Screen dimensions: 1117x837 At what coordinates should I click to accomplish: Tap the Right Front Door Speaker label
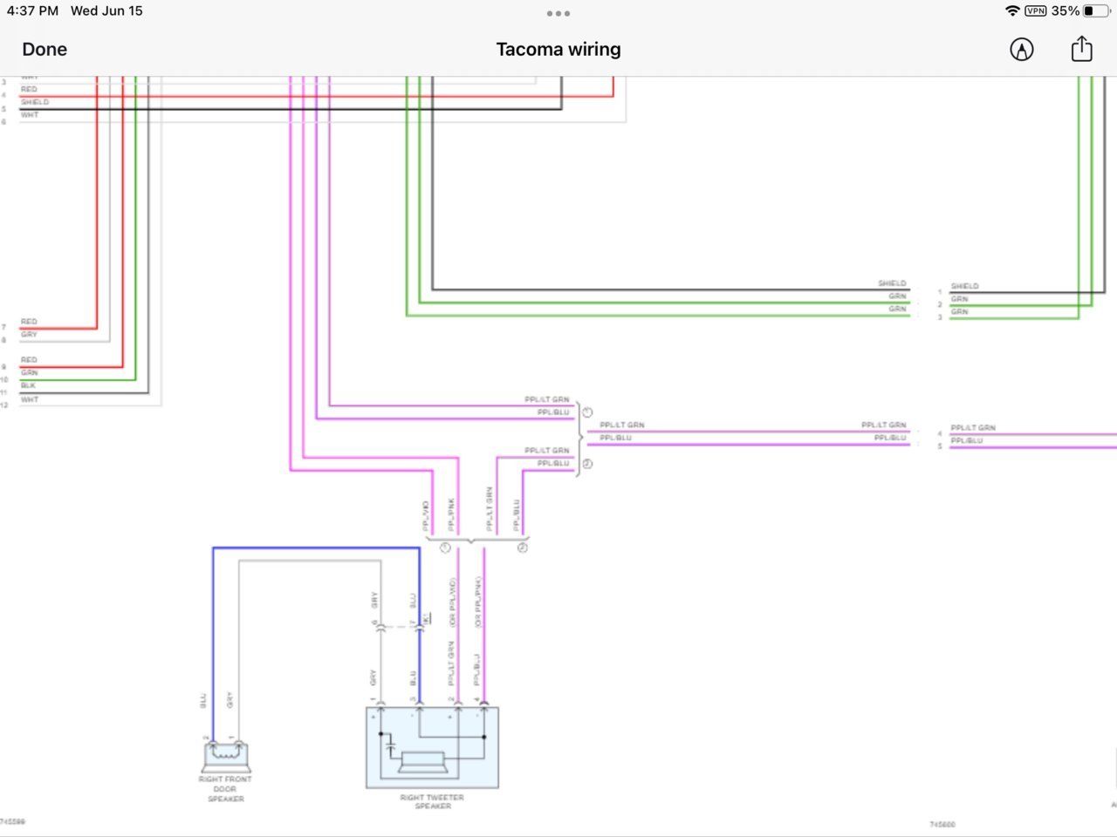pos(225,789)
